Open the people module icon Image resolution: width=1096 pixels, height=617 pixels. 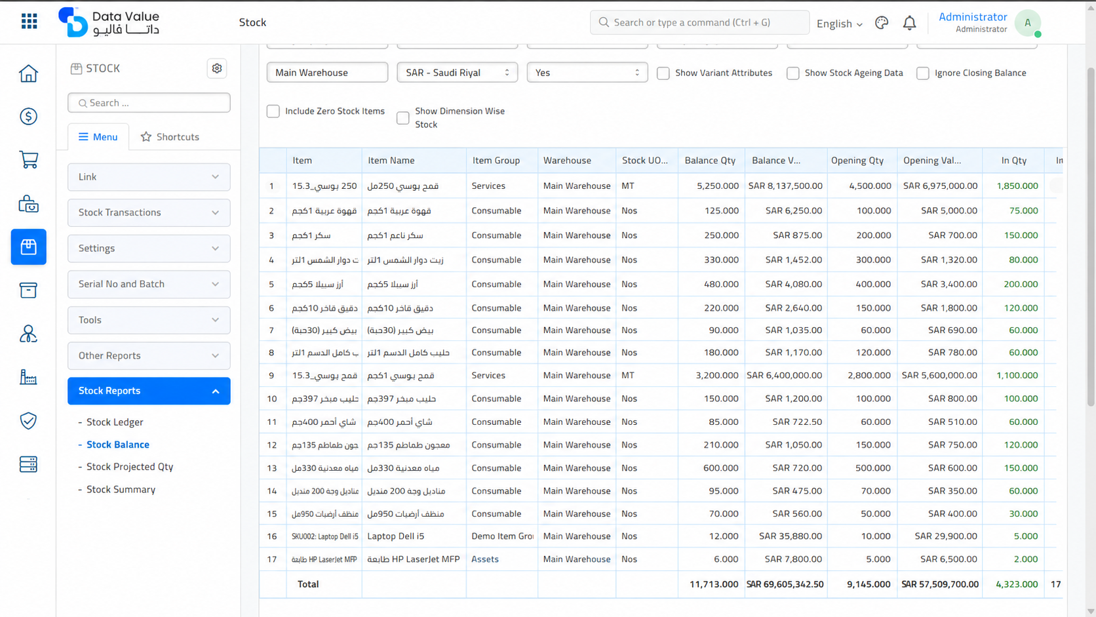click(28, 334)
